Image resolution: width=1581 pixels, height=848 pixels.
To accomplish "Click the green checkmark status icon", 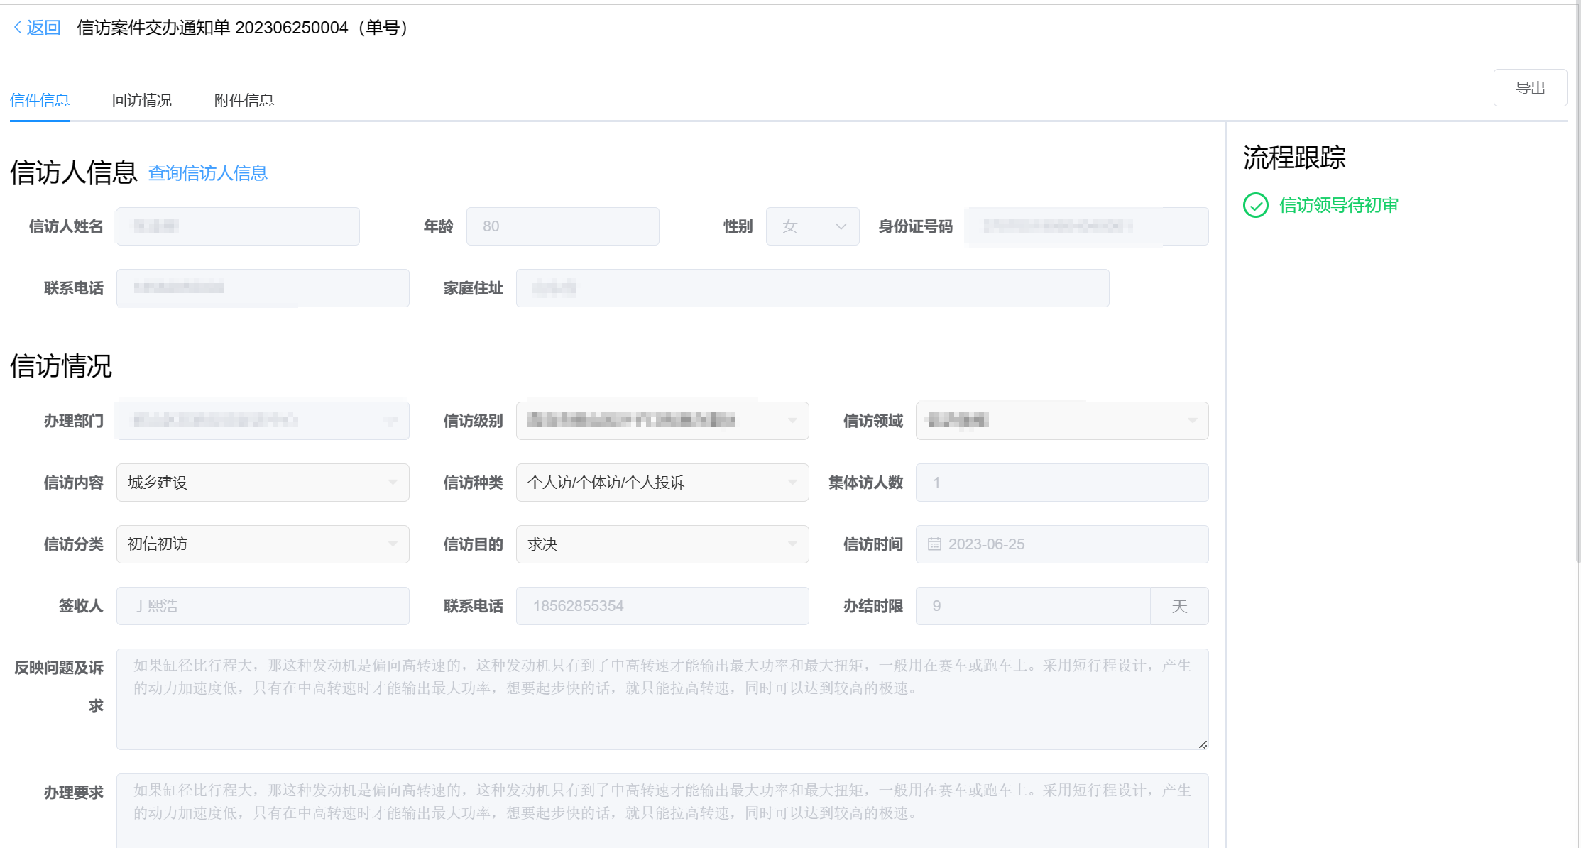I will point(1255,205).
